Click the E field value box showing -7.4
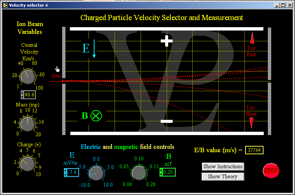 click(x=73, y=172)
